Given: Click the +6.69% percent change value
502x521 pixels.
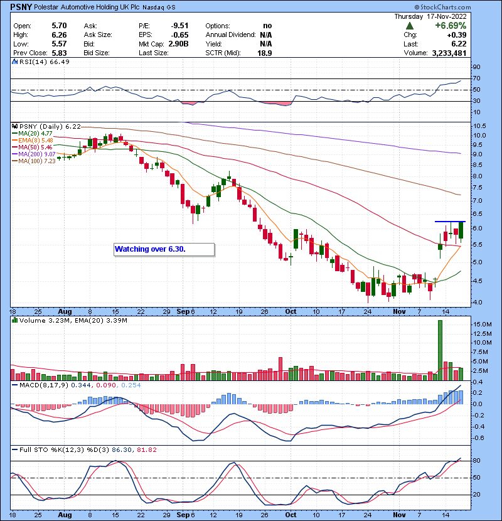Looking at the screenshot, I should [451, 26].
